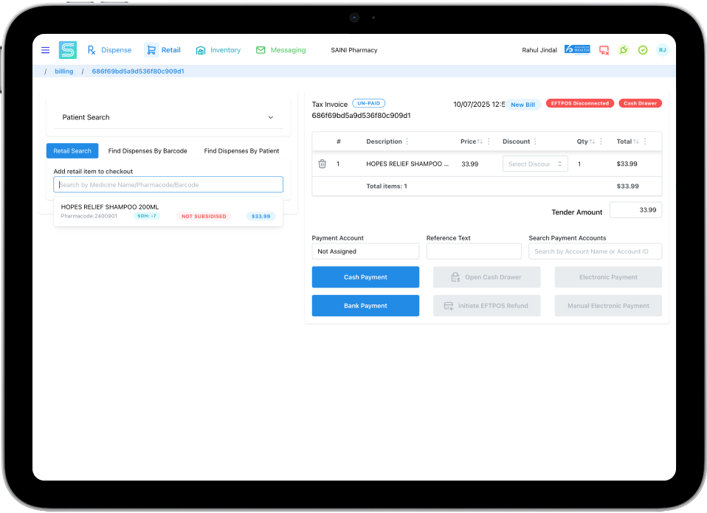Open the hamburger menu icon
The height and width of the screenshot is (513, 707).
[x=45, y=50]
